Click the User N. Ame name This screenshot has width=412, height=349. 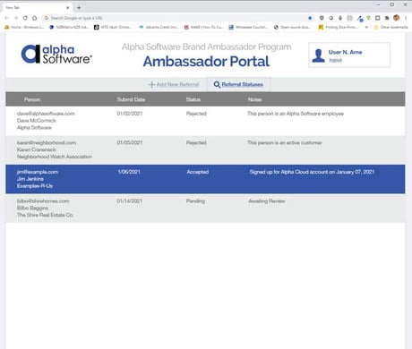point(346,52)
